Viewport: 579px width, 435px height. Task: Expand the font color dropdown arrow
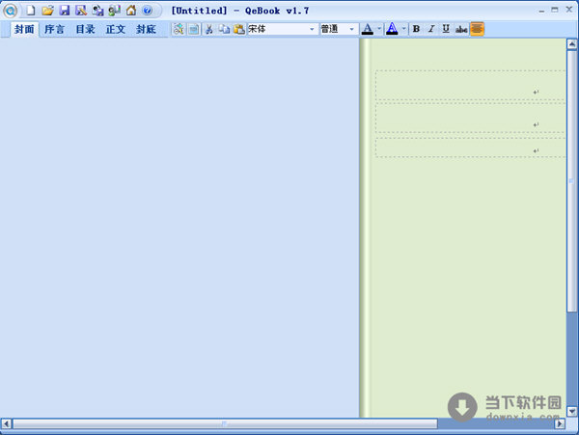click(379, 29)
